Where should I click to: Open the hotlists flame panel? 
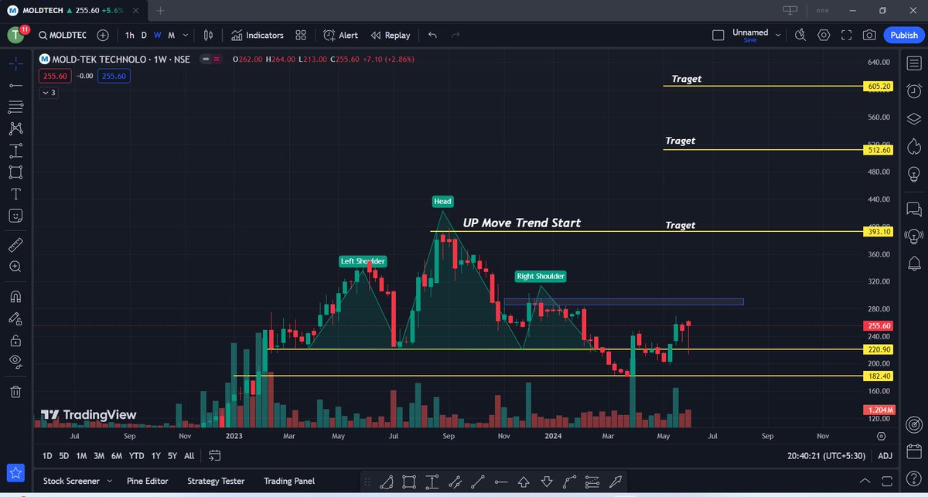[x=913, y=146]
